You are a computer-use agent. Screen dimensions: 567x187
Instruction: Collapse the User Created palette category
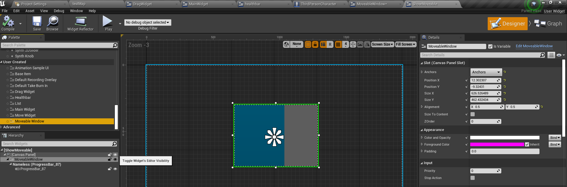(x=1, y=62)
